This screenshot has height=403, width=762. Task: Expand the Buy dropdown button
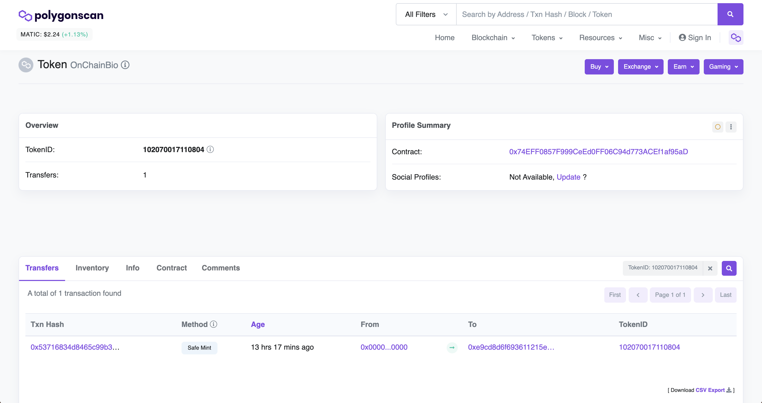(x=599, y=67)
